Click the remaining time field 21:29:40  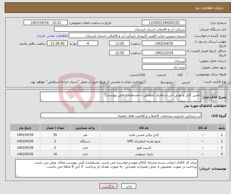57,43
